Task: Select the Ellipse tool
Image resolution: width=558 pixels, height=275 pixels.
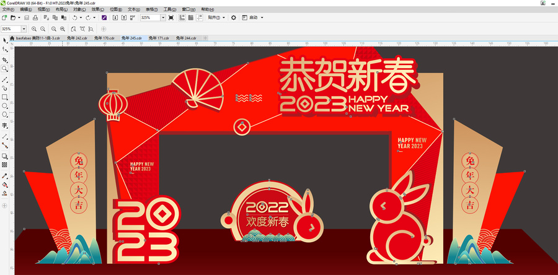Action: 4,106
